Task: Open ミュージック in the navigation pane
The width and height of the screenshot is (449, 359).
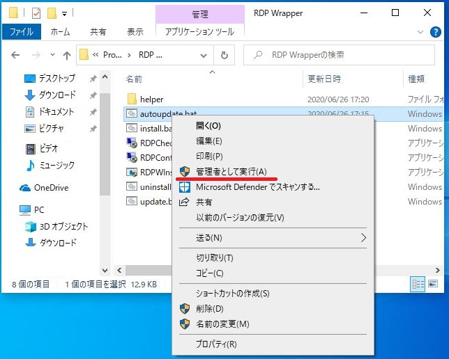Action: [50, 165]
